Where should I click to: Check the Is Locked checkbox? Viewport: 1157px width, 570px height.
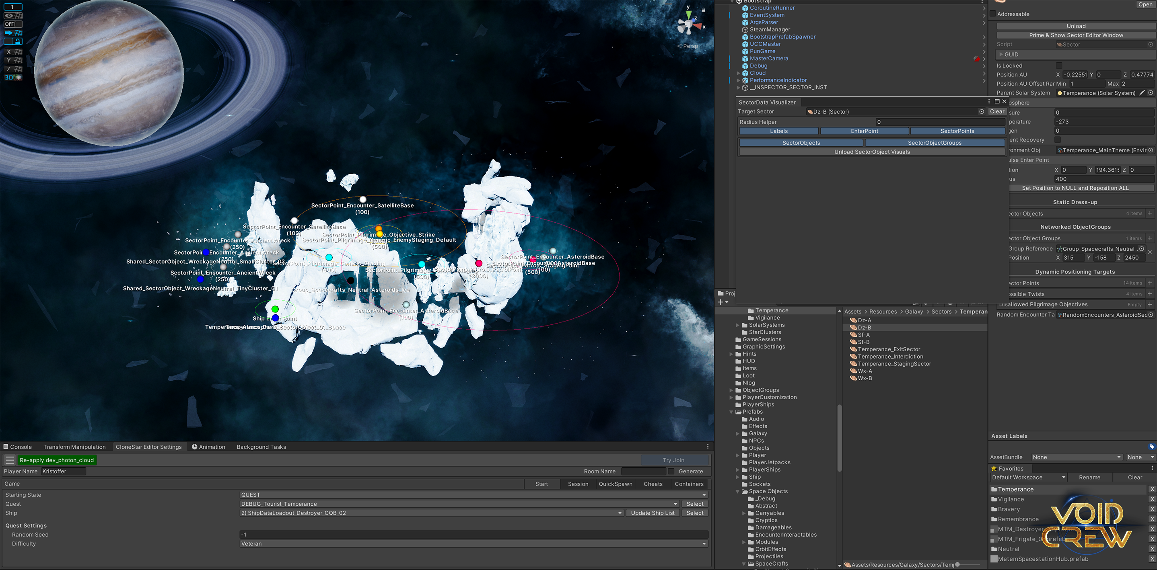[x=1058, y=66]
